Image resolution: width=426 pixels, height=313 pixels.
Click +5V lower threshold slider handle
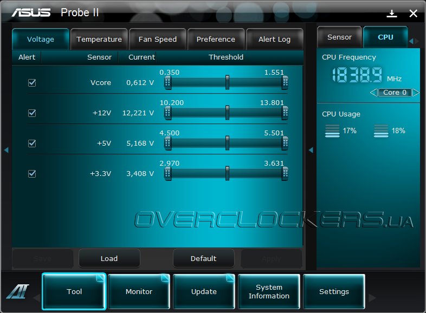(167, 144)
